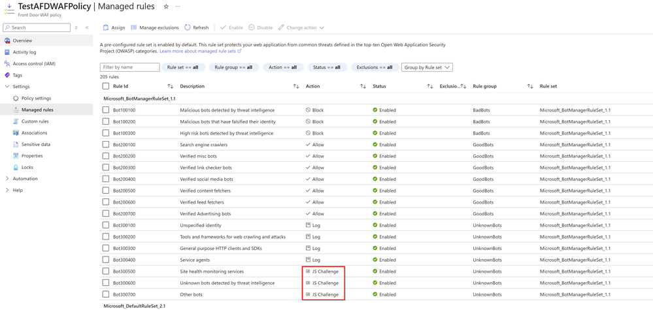Click the Associations icon in sidebar
This screenshot has width=653, height=310.
(16, 133)
